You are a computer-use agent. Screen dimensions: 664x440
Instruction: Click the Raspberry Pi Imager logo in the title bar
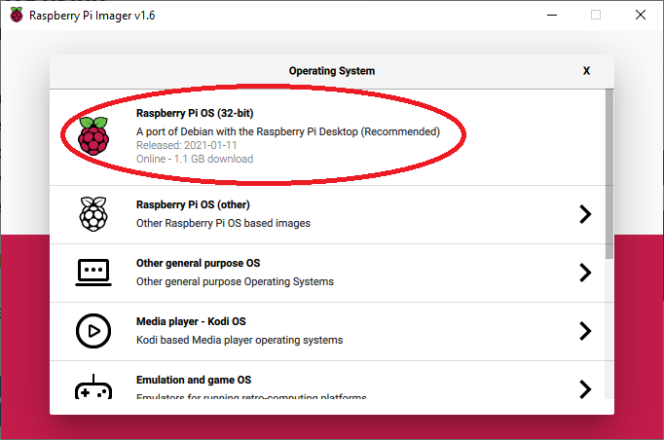coord(17,15)
